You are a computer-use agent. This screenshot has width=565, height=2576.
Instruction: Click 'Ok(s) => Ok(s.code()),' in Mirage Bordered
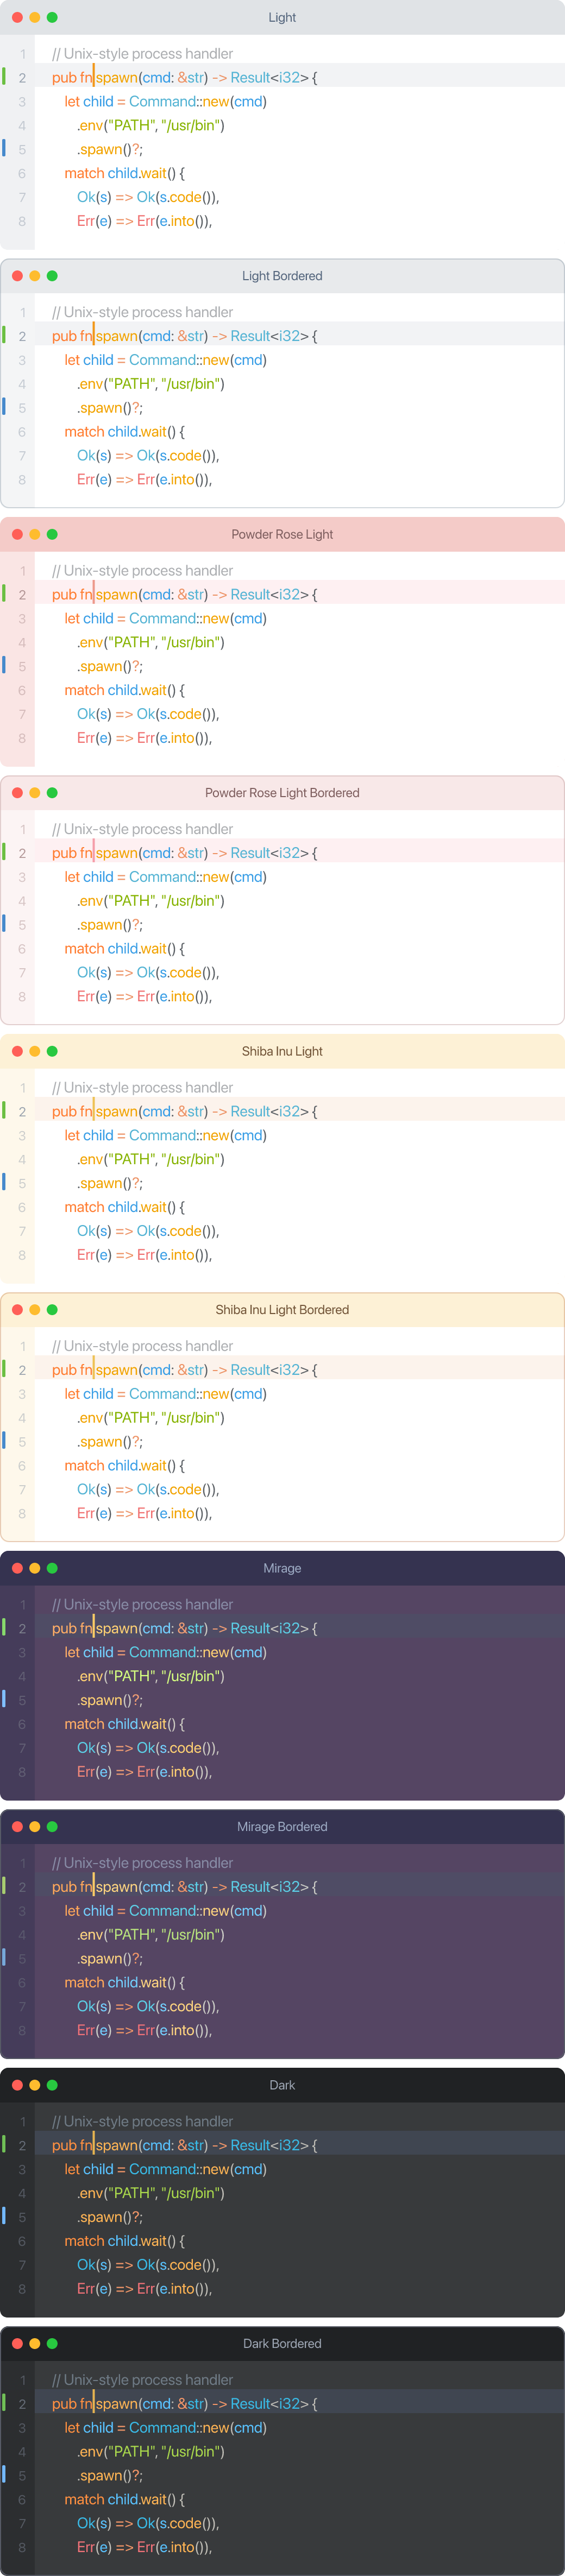(148, 2007)
